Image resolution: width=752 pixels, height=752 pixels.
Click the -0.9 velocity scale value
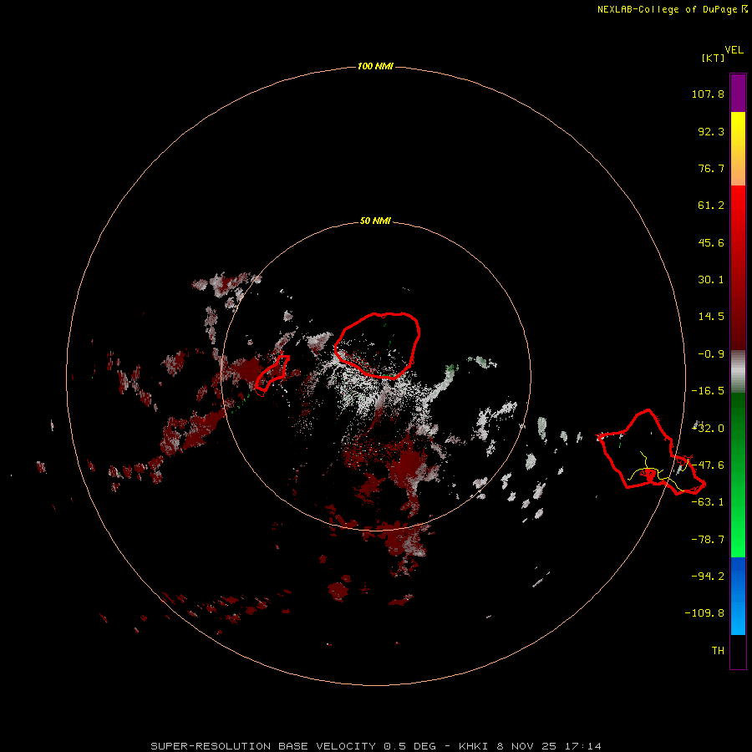point(711,354)
